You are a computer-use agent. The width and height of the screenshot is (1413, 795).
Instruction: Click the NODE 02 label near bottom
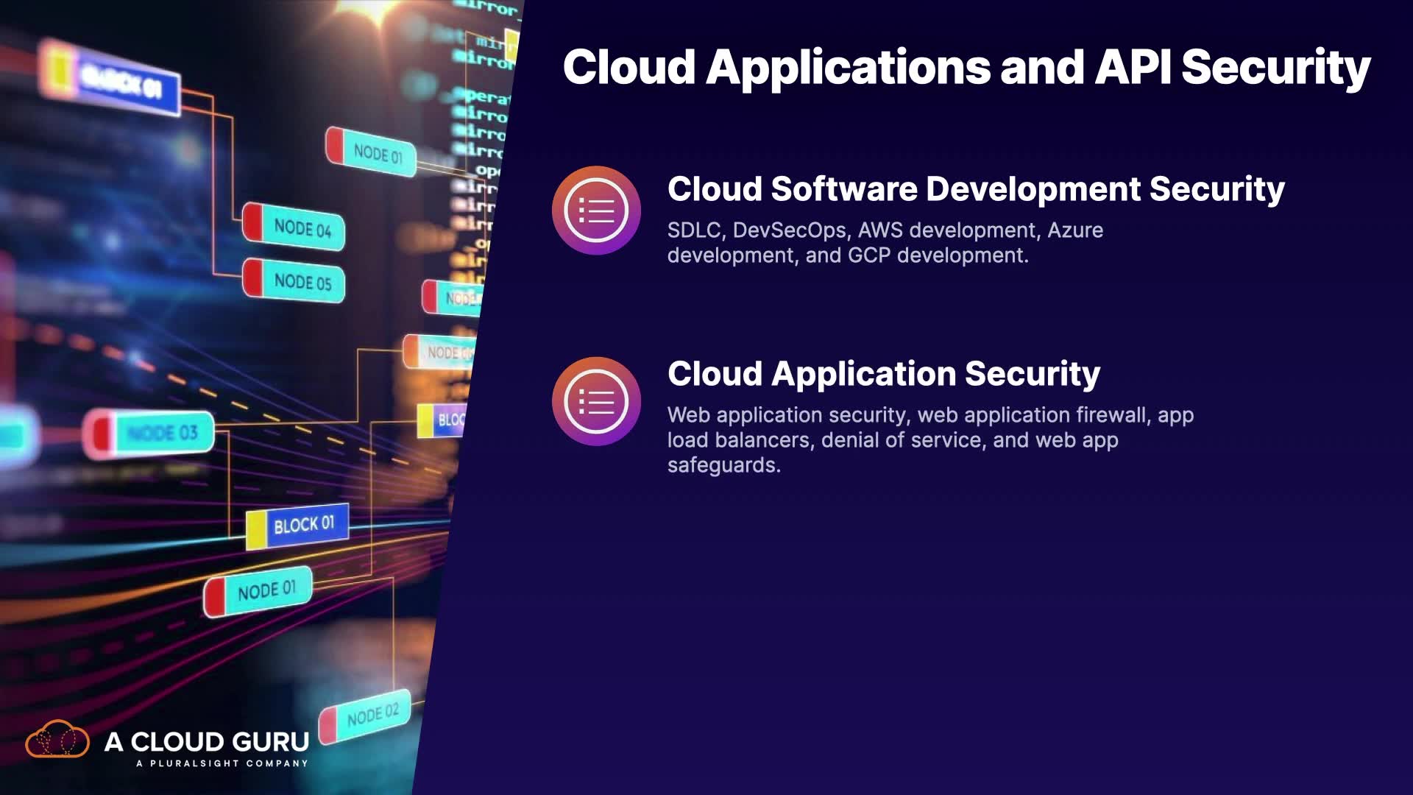372,714
